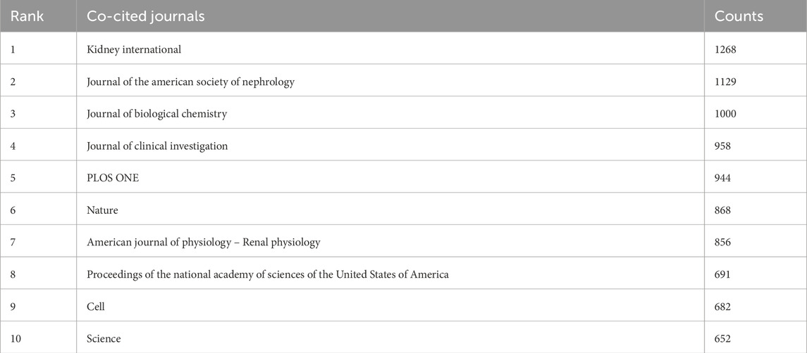
Task: Select the Nature journal cell
Action: pyautogui.click(x=103, y=210)
